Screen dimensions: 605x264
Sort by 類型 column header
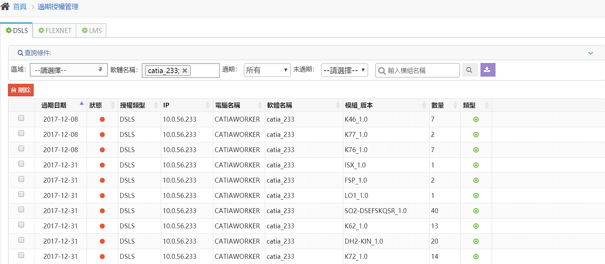(476, 105)
